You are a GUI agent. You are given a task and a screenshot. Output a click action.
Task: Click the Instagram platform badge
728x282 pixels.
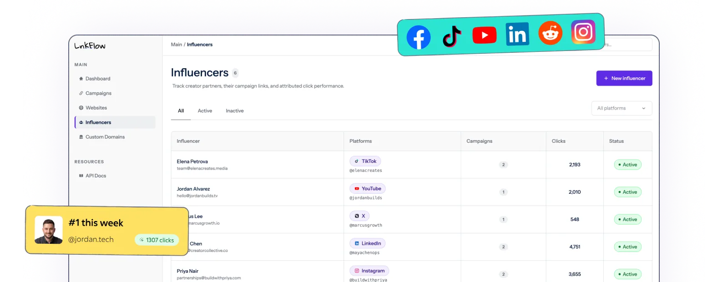pyautogui.click(x=369, y=271)
